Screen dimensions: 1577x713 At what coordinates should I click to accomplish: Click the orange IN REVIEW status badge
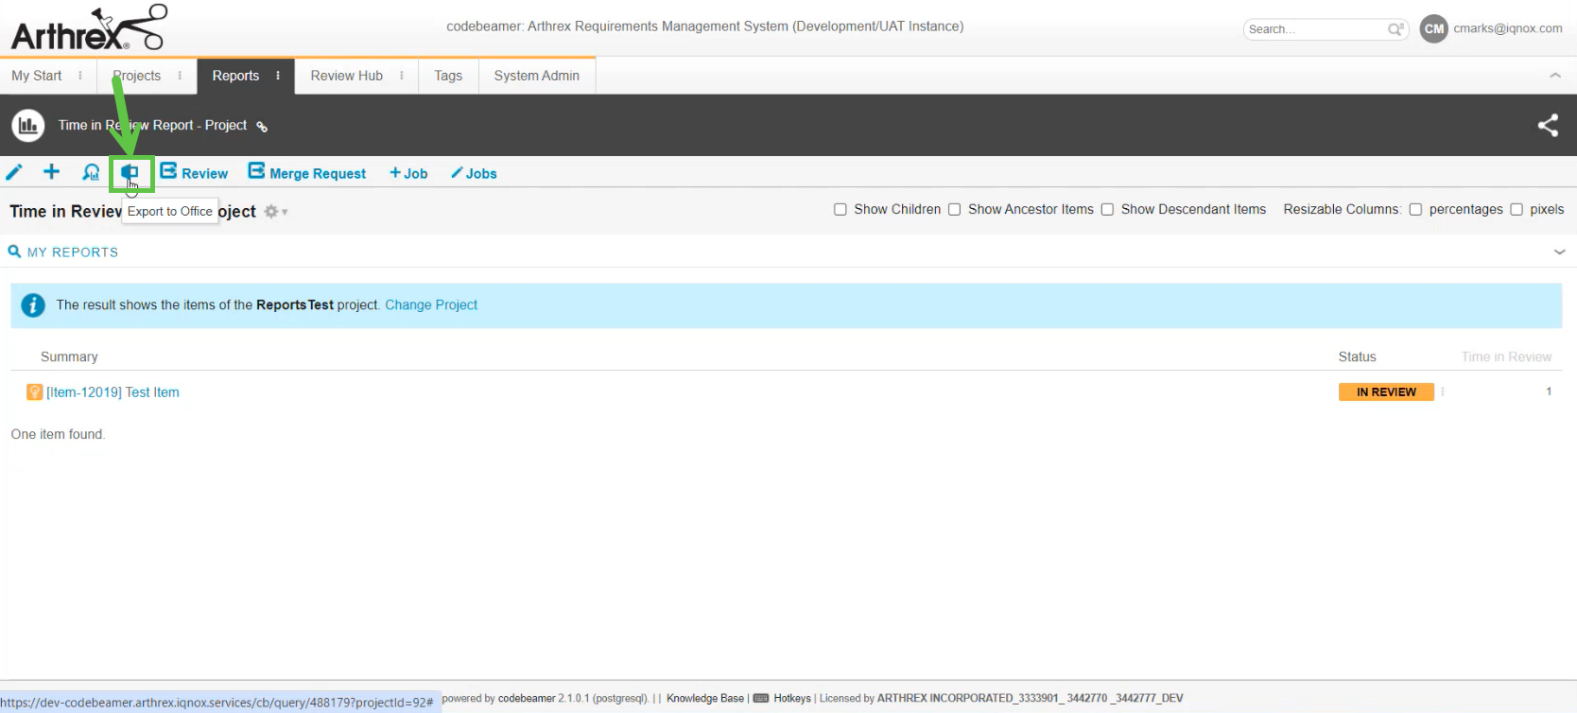[x=1386, y=391]
